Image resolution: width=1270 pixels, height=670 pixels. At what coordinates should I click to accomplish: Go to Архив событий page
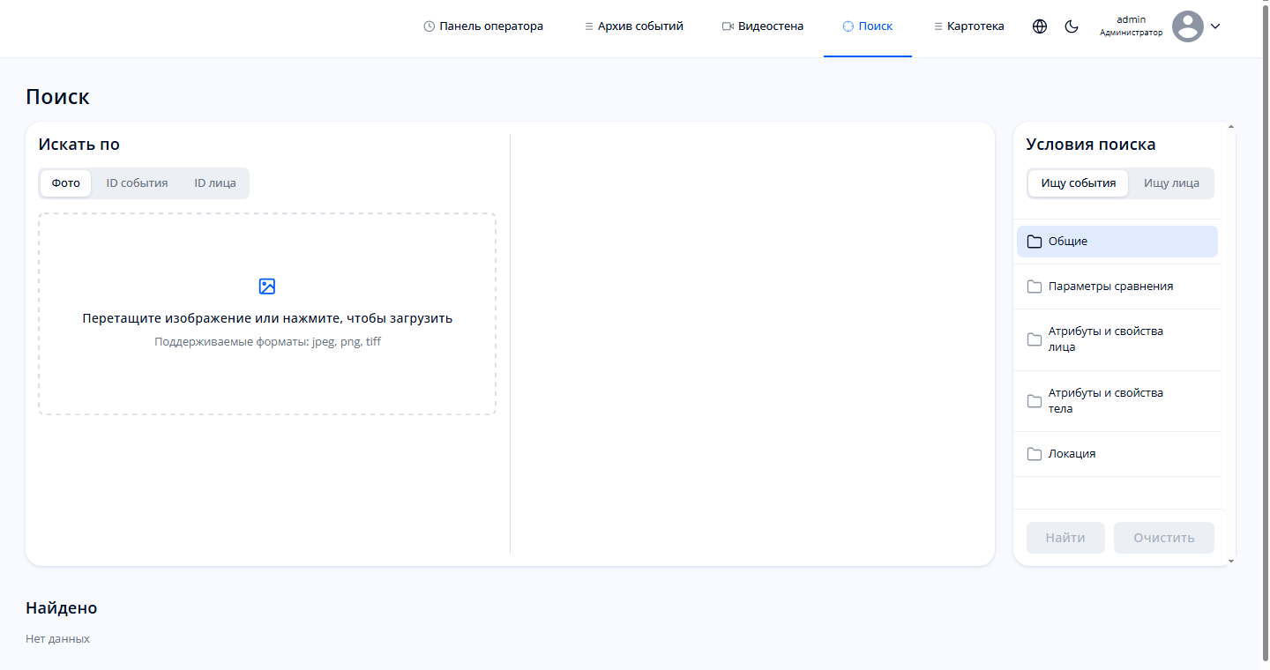pyautogui.click(x=633, y=26)
